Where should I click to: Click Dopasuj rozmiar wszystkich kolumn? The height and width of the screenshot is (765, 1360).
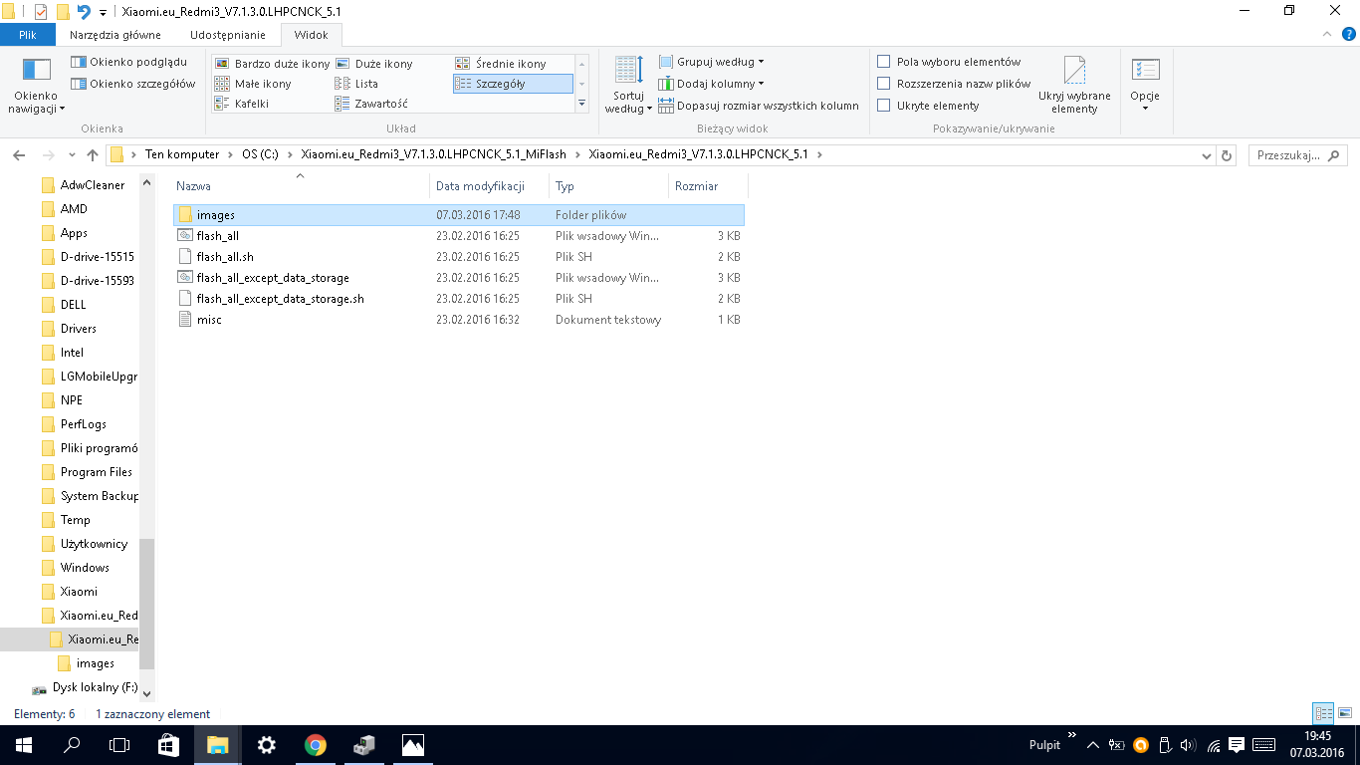coord(759,106)
